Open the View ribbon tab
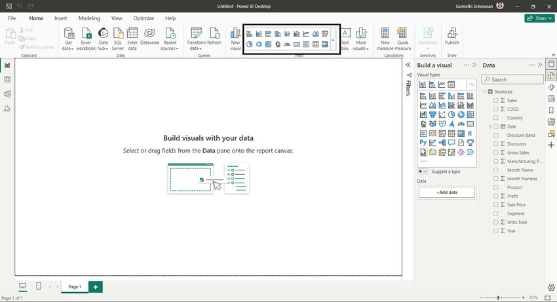Viewport: 557px width, 302px height. 117,18
